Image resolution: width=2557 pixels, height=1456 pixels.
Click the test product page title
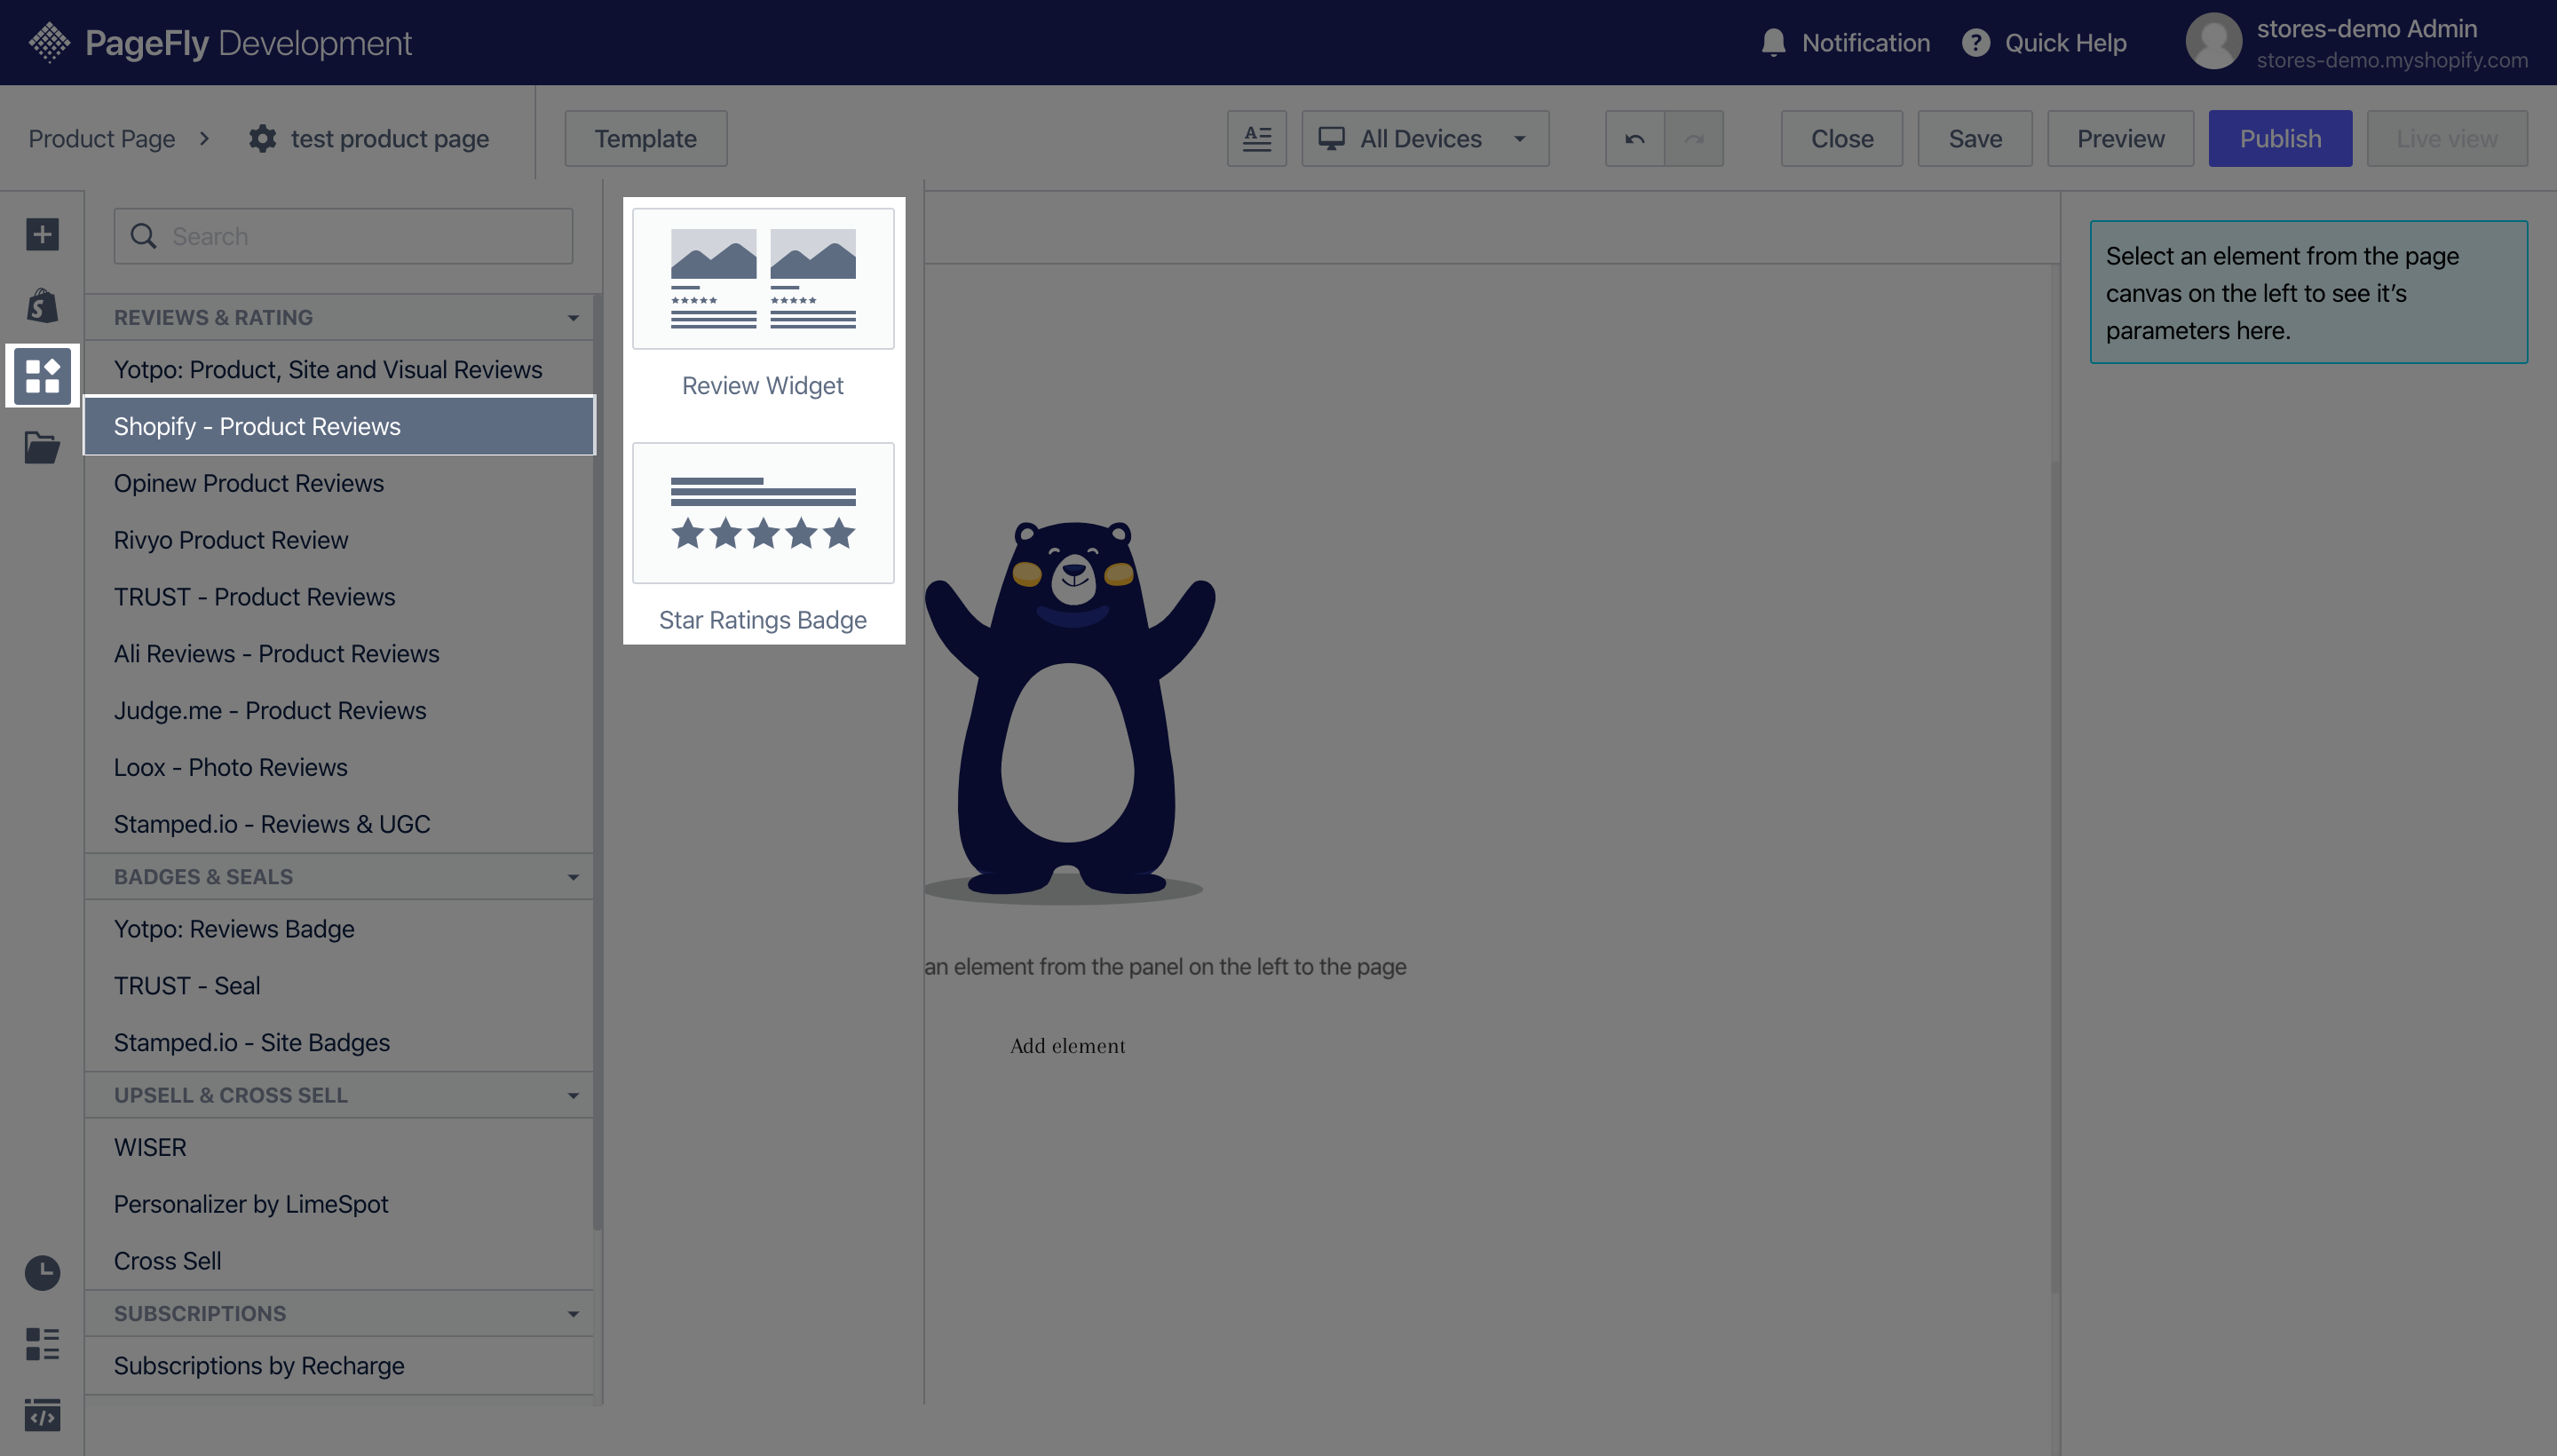click(390, 138)
